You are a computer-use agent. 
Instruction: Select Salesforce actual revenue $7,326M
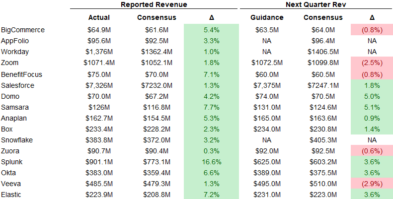tap(99, 85)
